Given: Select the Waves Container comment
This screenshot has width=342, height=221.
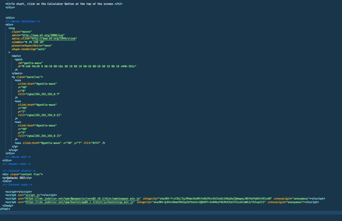Looking at the screenshot, I should (x=22, y=21).
